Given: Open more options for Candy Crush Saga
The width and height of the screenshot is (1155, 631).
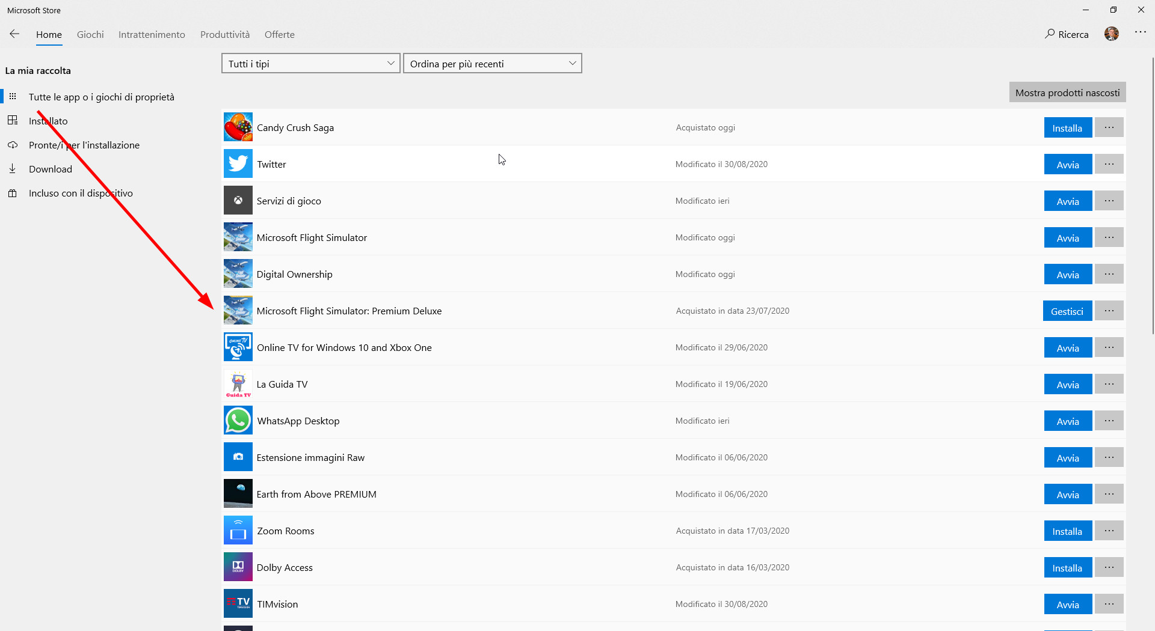Looking at the screenshot, I should point(1109,127).
